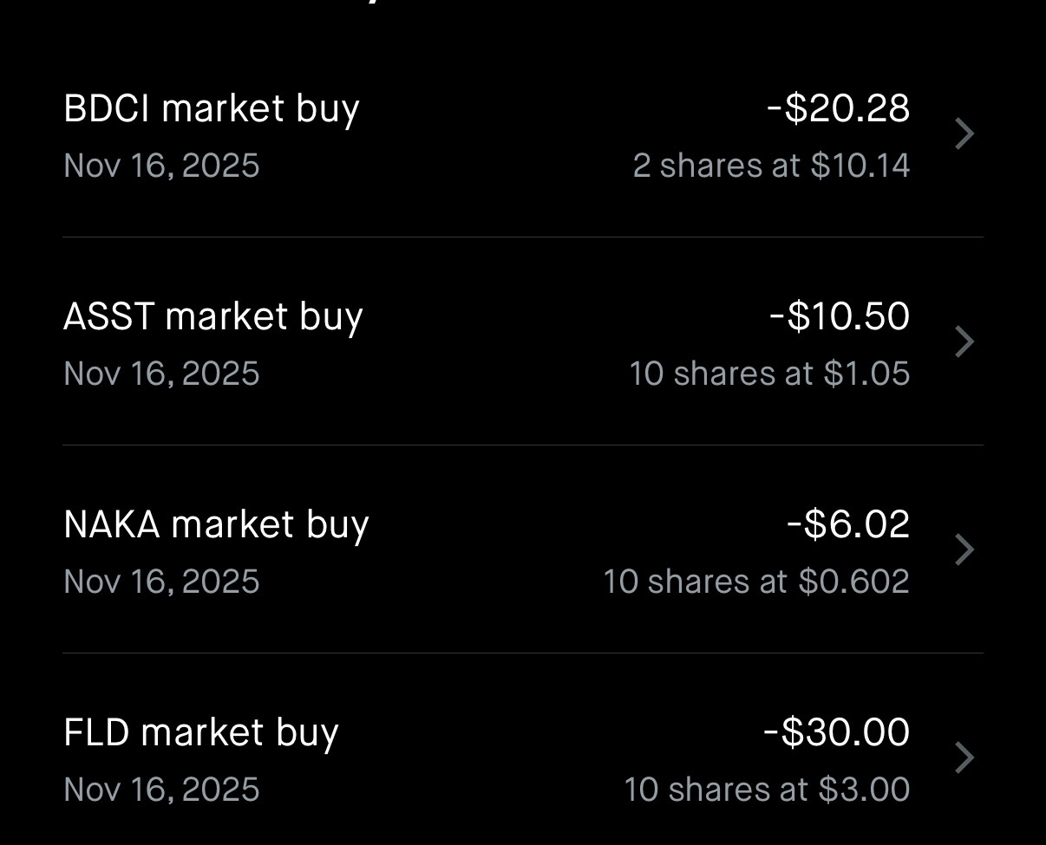Select "10 shares at $0.602" detail
Image resolution: width=1046 pixels, height=845 pixels.
coord(756,582)
